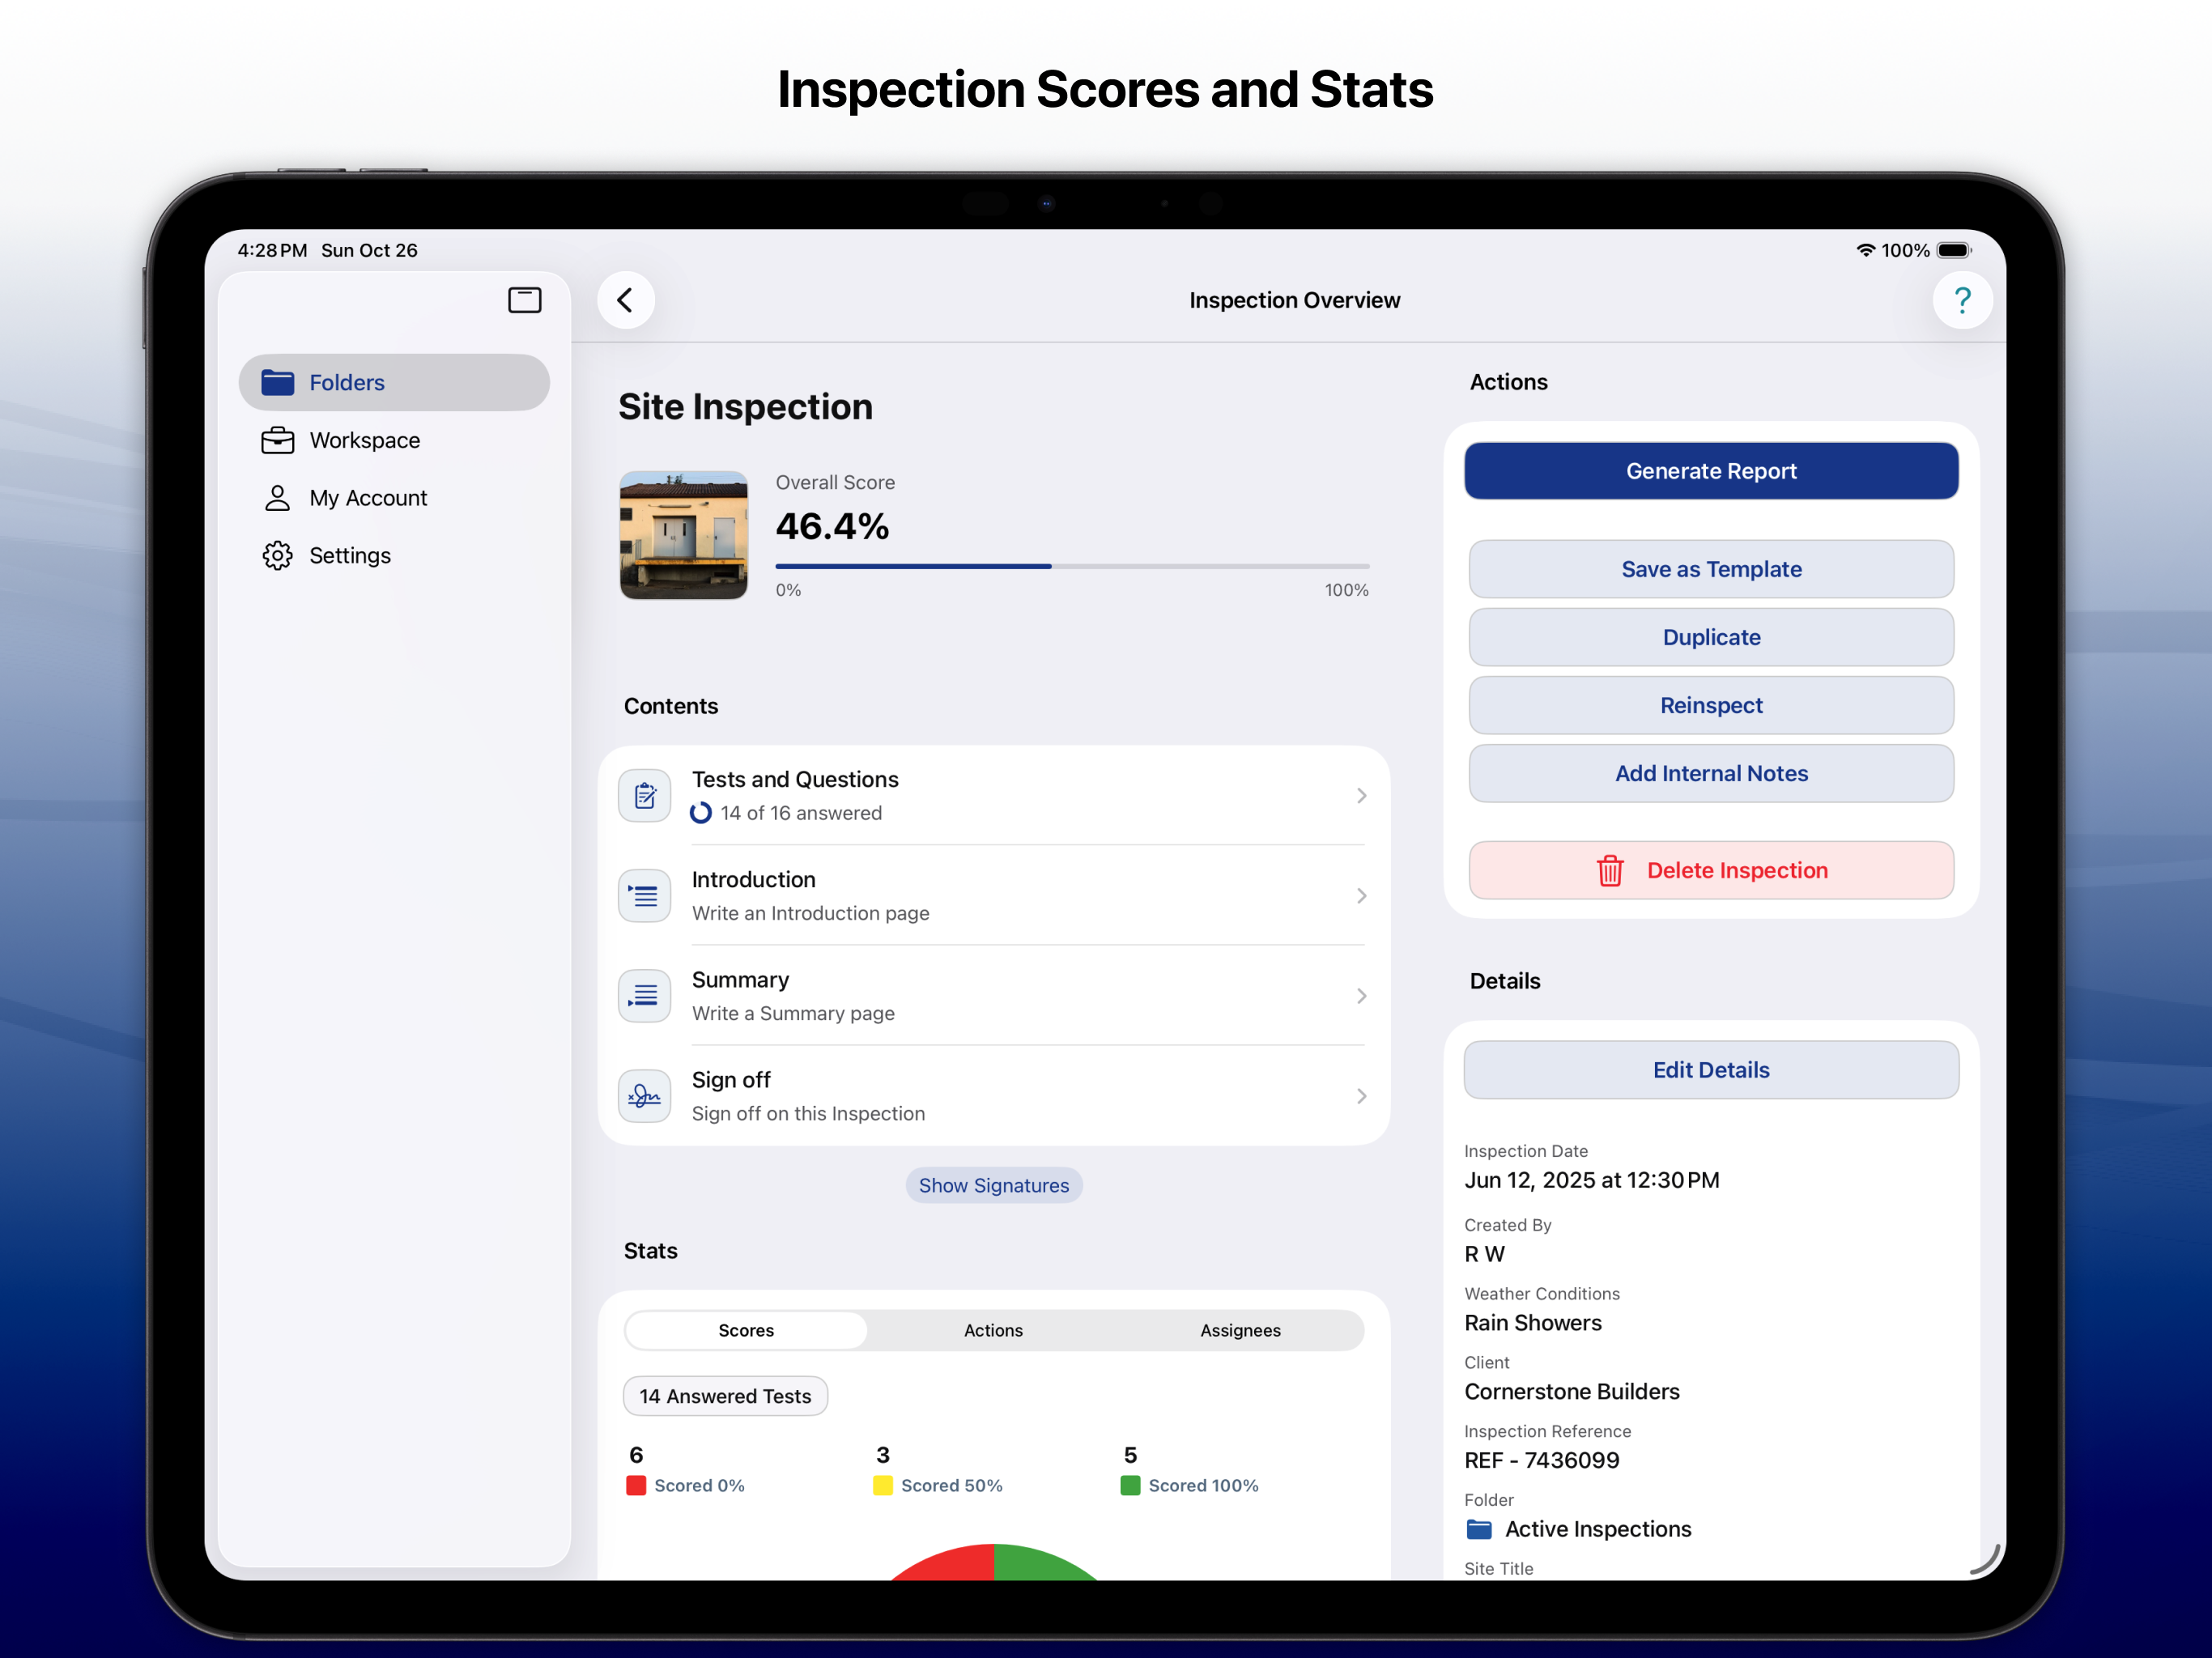This screenshot has height=1658, width=2212.
Task: Click the "Rain Showers" weather value
Action: click(x=1533, y=1323)
